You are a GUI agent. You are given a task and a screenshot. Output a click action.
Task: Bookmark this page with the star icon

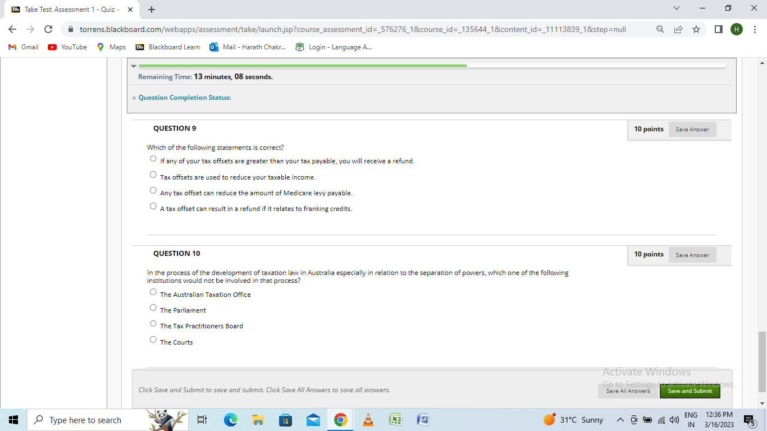696,29
